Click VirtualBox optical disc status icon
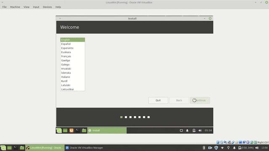The image size is (269, 151). coord(222,142)
